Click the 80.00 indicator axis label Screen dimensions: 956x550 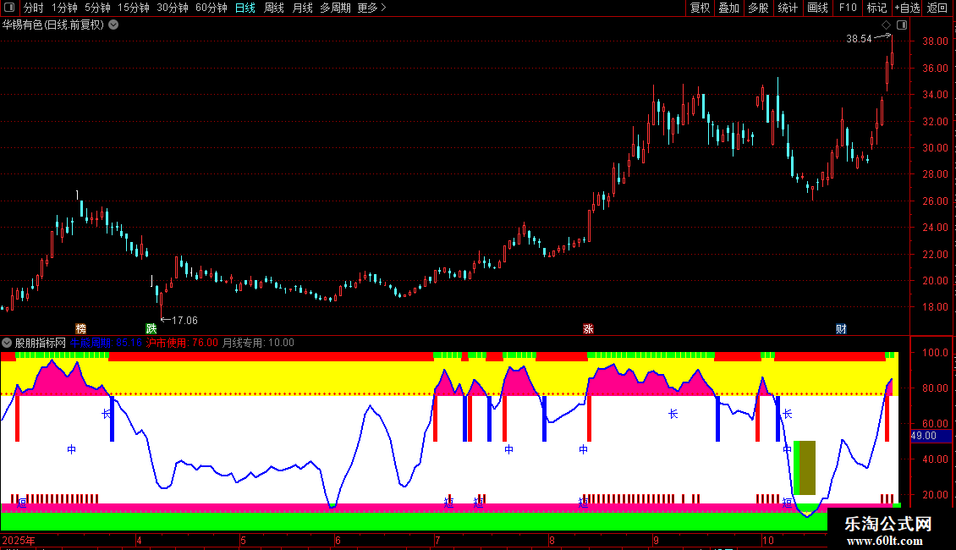tap(935, 388)
